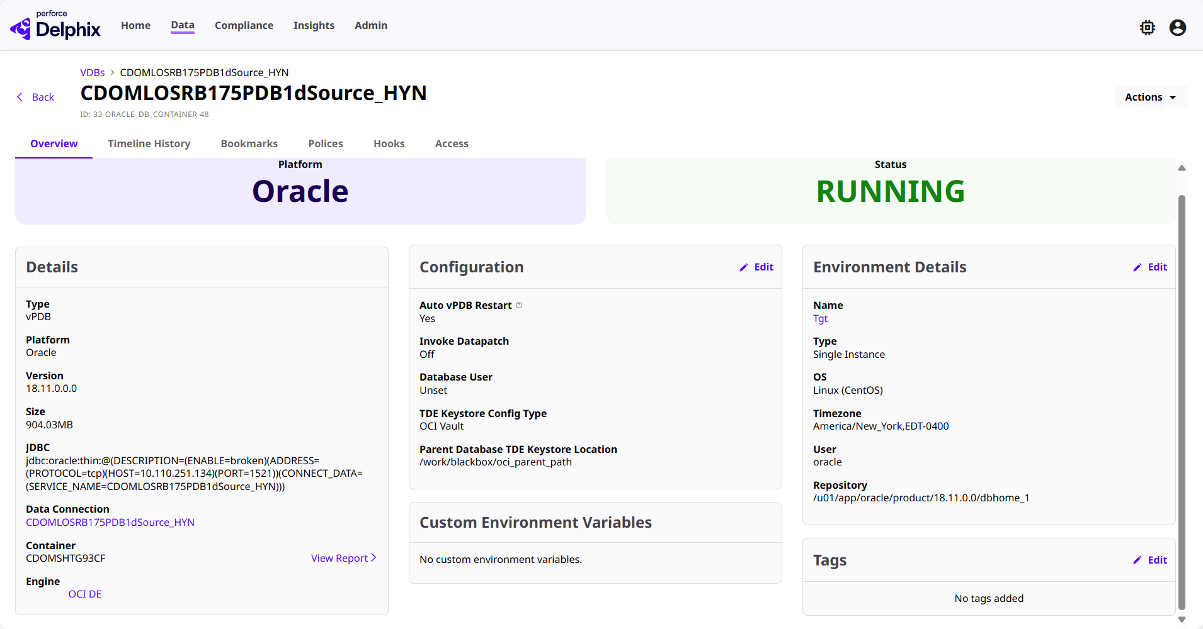Open View Report for the container

[343, 558]
